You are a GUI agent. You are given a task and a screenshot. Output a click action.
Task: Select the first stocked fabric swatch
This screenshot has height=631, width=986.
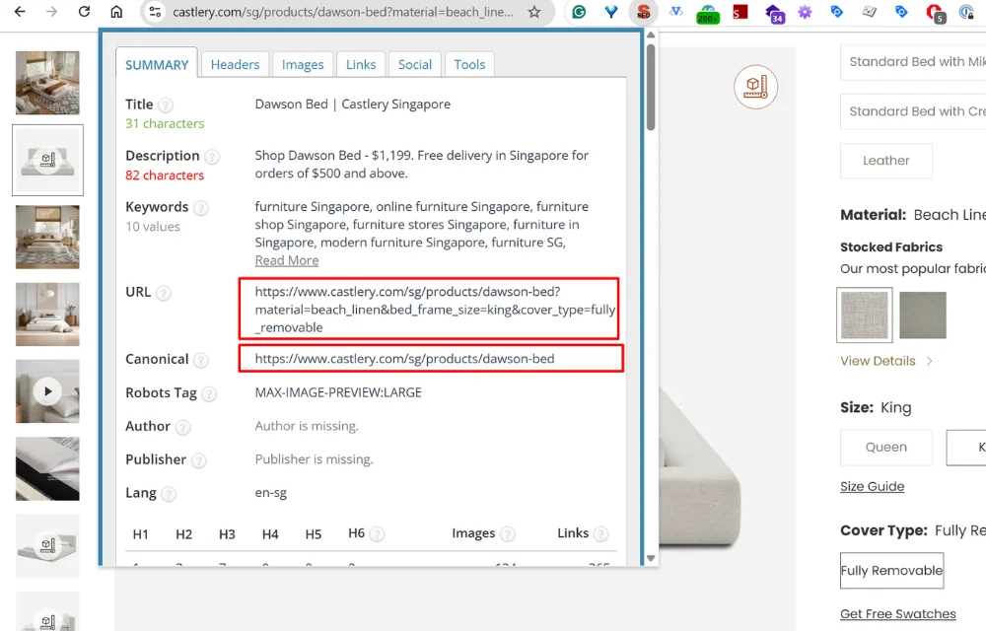(x=864, y=315)
